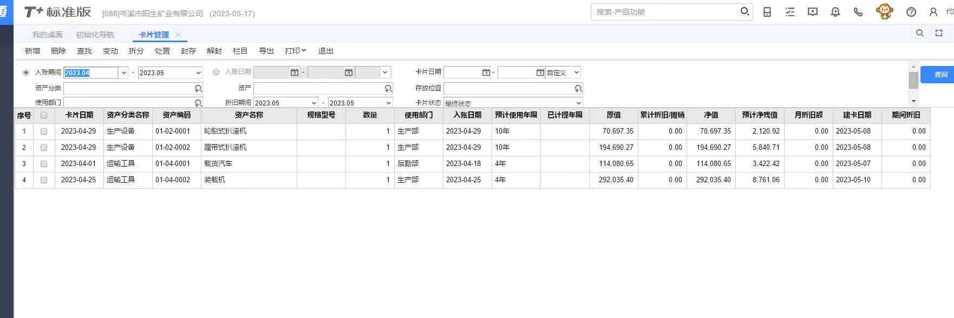Click the fullscreen expand icon
This screenshot has height=318, width=954.
click(x=939, y=34)
